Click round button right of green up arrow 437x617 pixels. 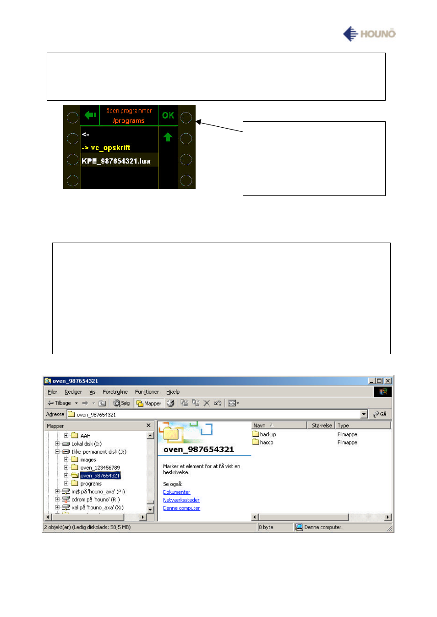186,138
